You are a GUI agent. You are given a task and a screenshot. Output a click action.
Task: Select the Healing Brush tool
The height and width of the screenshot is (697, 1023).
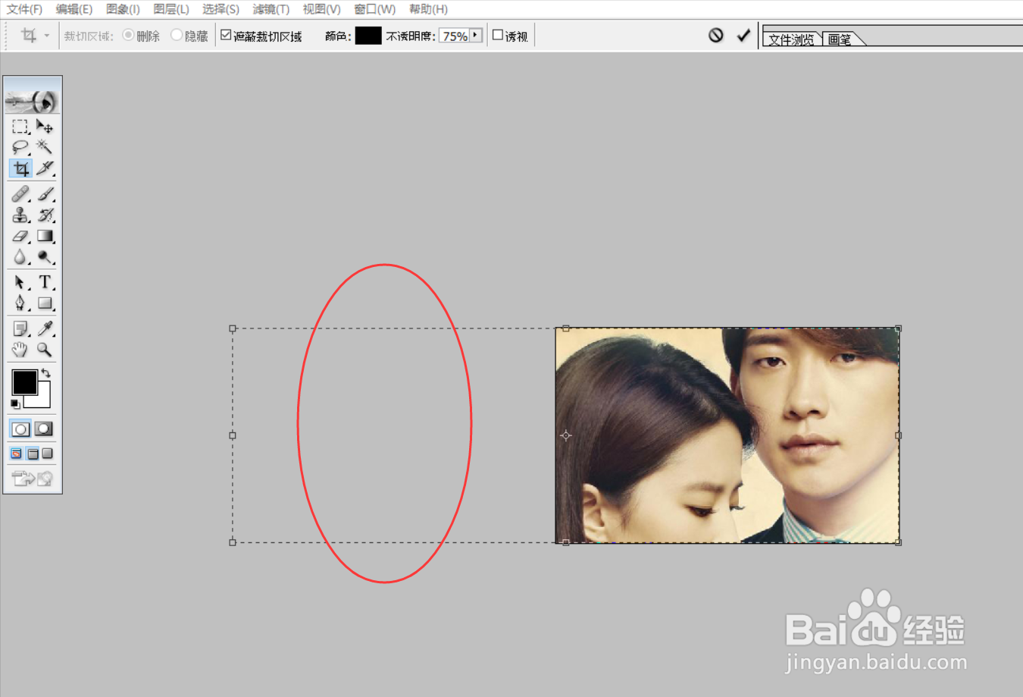click(x=20, y=194)
